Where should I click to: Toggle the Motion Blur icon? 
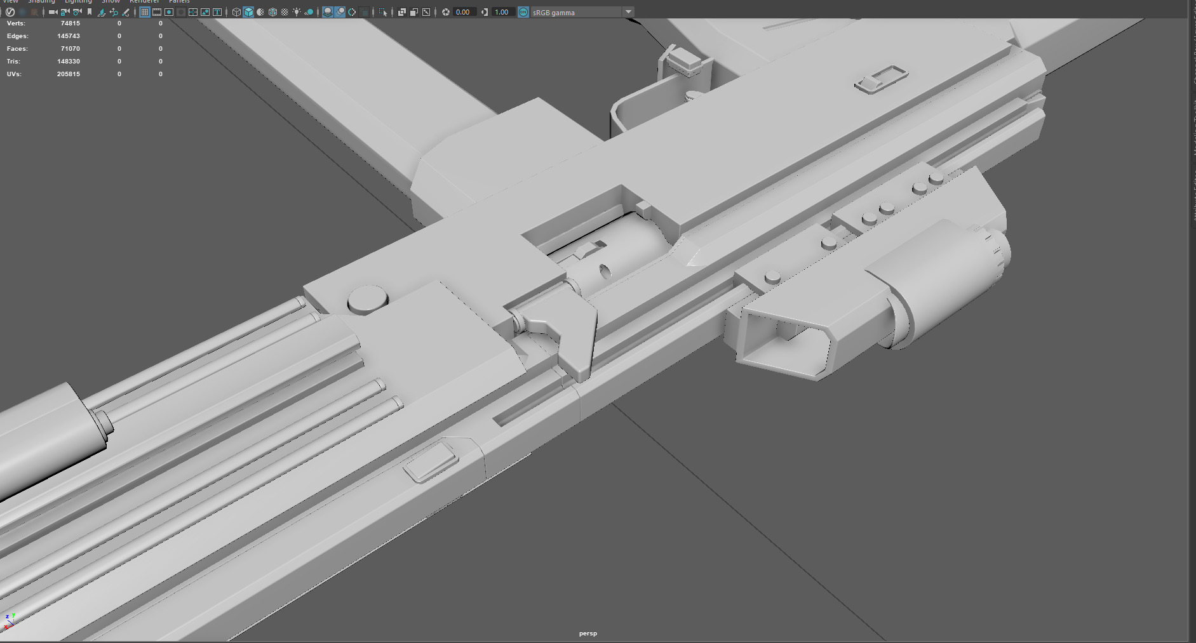(340, 12)
